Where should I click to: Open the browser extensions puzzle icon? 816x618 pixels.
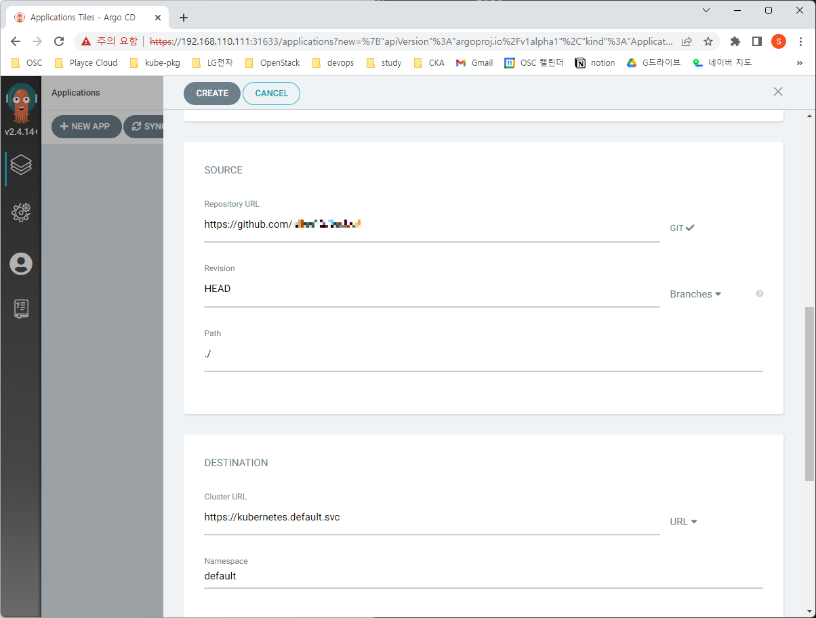(735, 41)
